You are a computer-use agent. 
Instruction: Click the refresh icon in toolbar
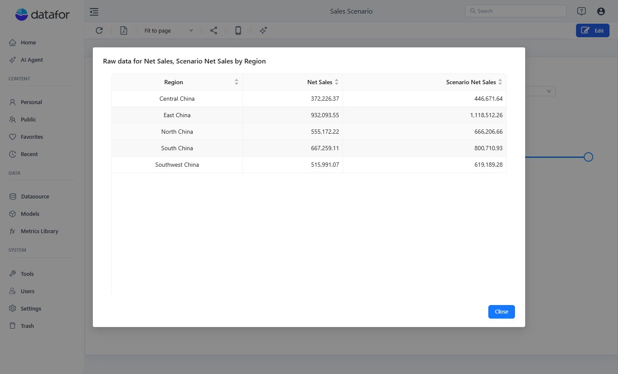tap(99, 30)
